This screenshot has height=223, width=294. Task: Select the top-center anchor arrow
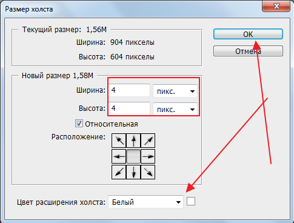tap(133, 141)
